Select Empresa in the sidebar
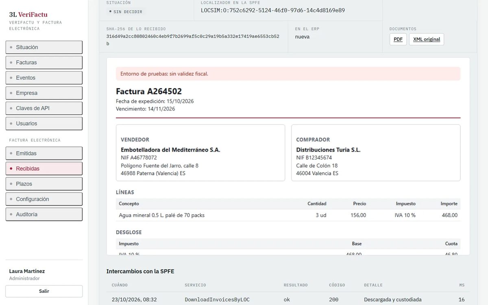 click(44, 93)
